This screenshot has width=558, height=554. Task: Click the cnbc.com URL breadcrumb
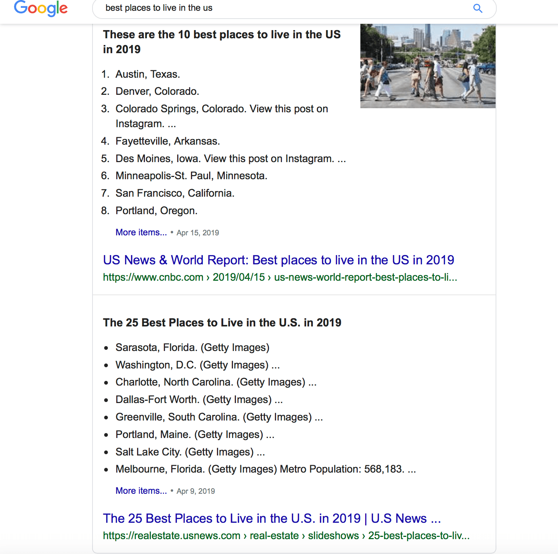coord(280,277)
